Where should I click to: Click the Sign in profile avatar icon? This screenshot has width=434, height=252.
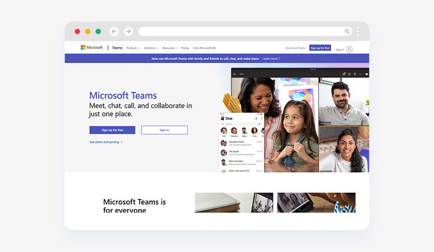349,49
